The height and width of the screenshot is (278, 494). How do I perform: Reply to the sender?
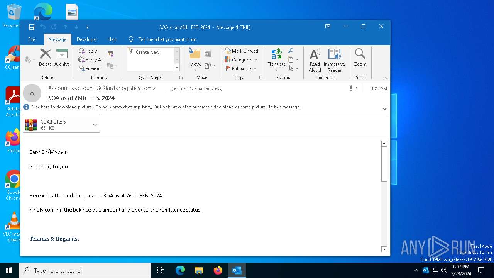pos(88,51)
